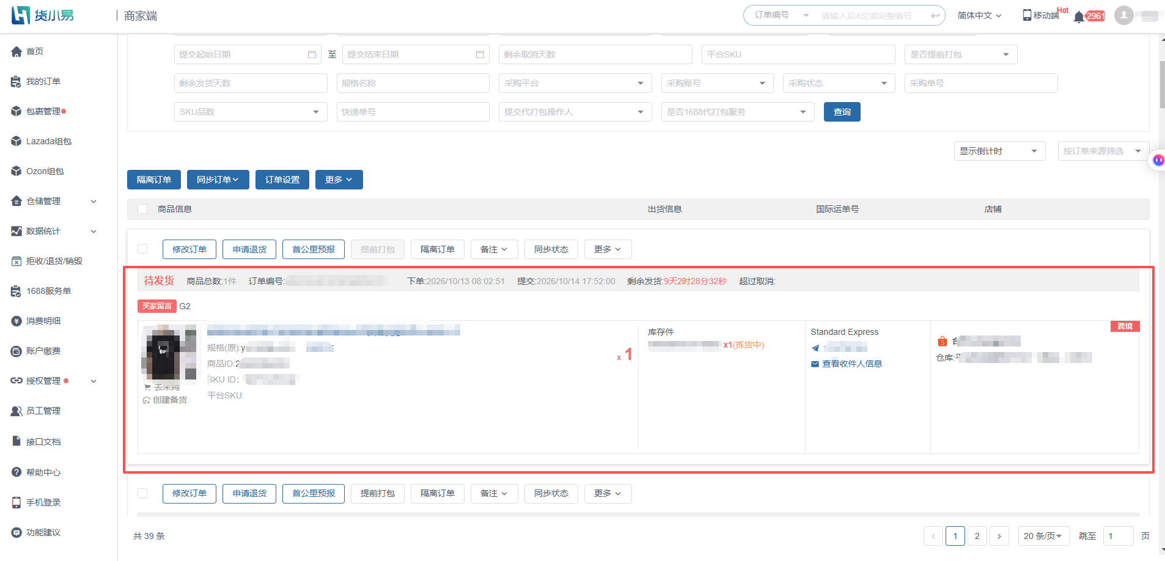Go to Lazada组包 in the sidebar
The width and height of the screenshot is (1165, 561).
click(48, 141)
